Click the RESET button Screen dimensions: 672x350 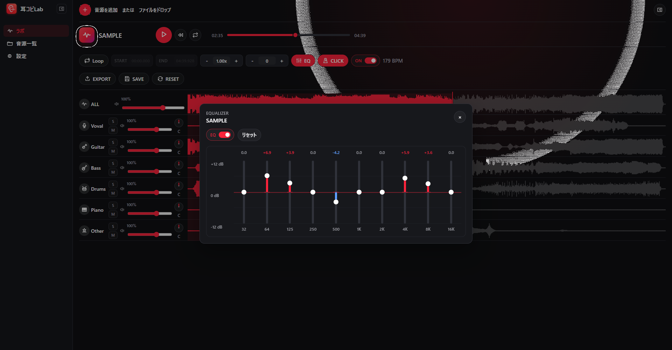(x=168, y=79)
